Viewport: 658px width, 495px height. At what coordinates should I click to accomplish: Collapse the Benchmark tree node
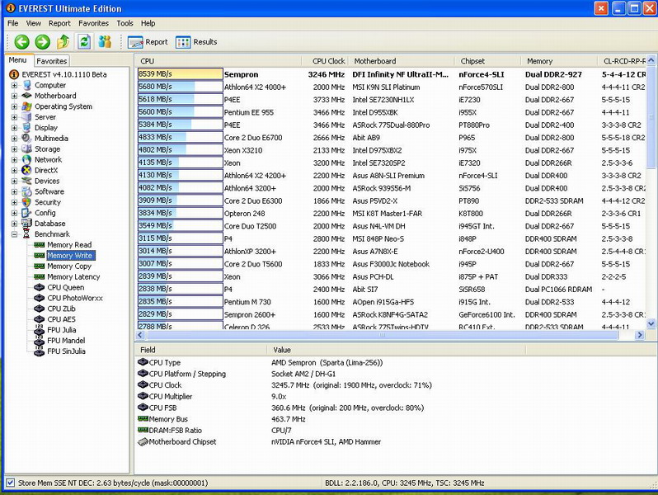(x=14, y=234)
